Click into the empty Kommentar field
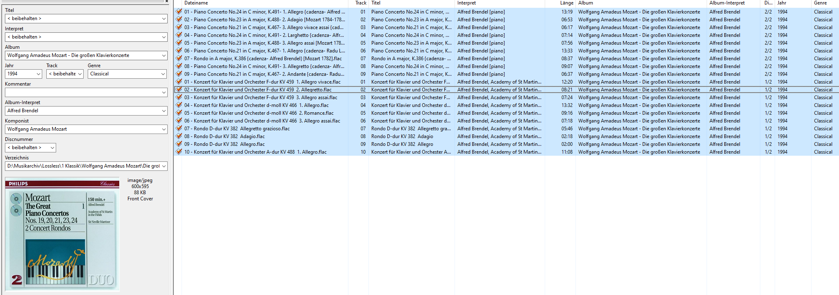The height and width of the screenshot is (295, 839). point(82,93)
